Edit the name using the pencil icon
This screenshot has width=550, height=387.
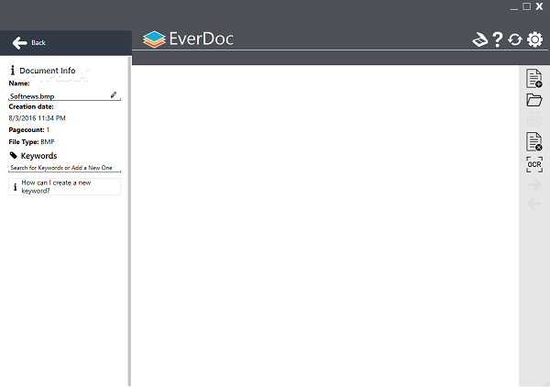(114, 94)
